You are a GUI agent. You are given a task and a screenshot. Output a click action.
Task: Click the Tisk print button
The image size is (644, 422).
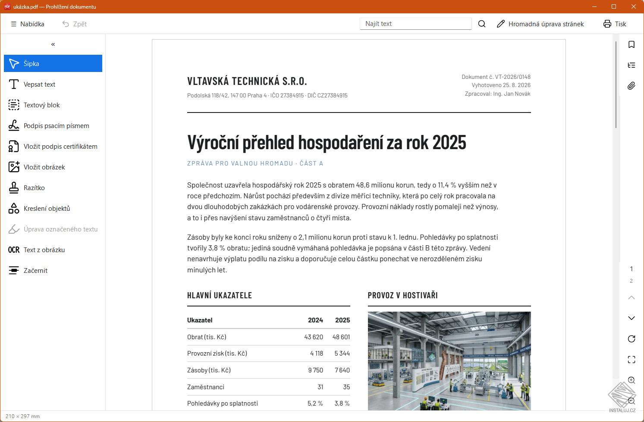615,24
